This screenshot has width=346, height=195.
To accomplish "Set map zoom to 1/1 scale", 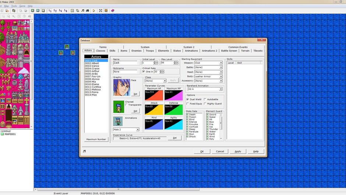I will click(x=50, y=11).
